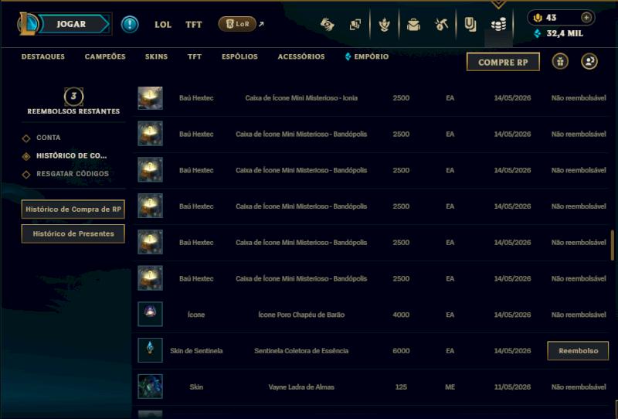The width and height of the screenshot is (618, 419).
Task: Open the TFT store sub-tab
Action: click(x=195, y=56)
